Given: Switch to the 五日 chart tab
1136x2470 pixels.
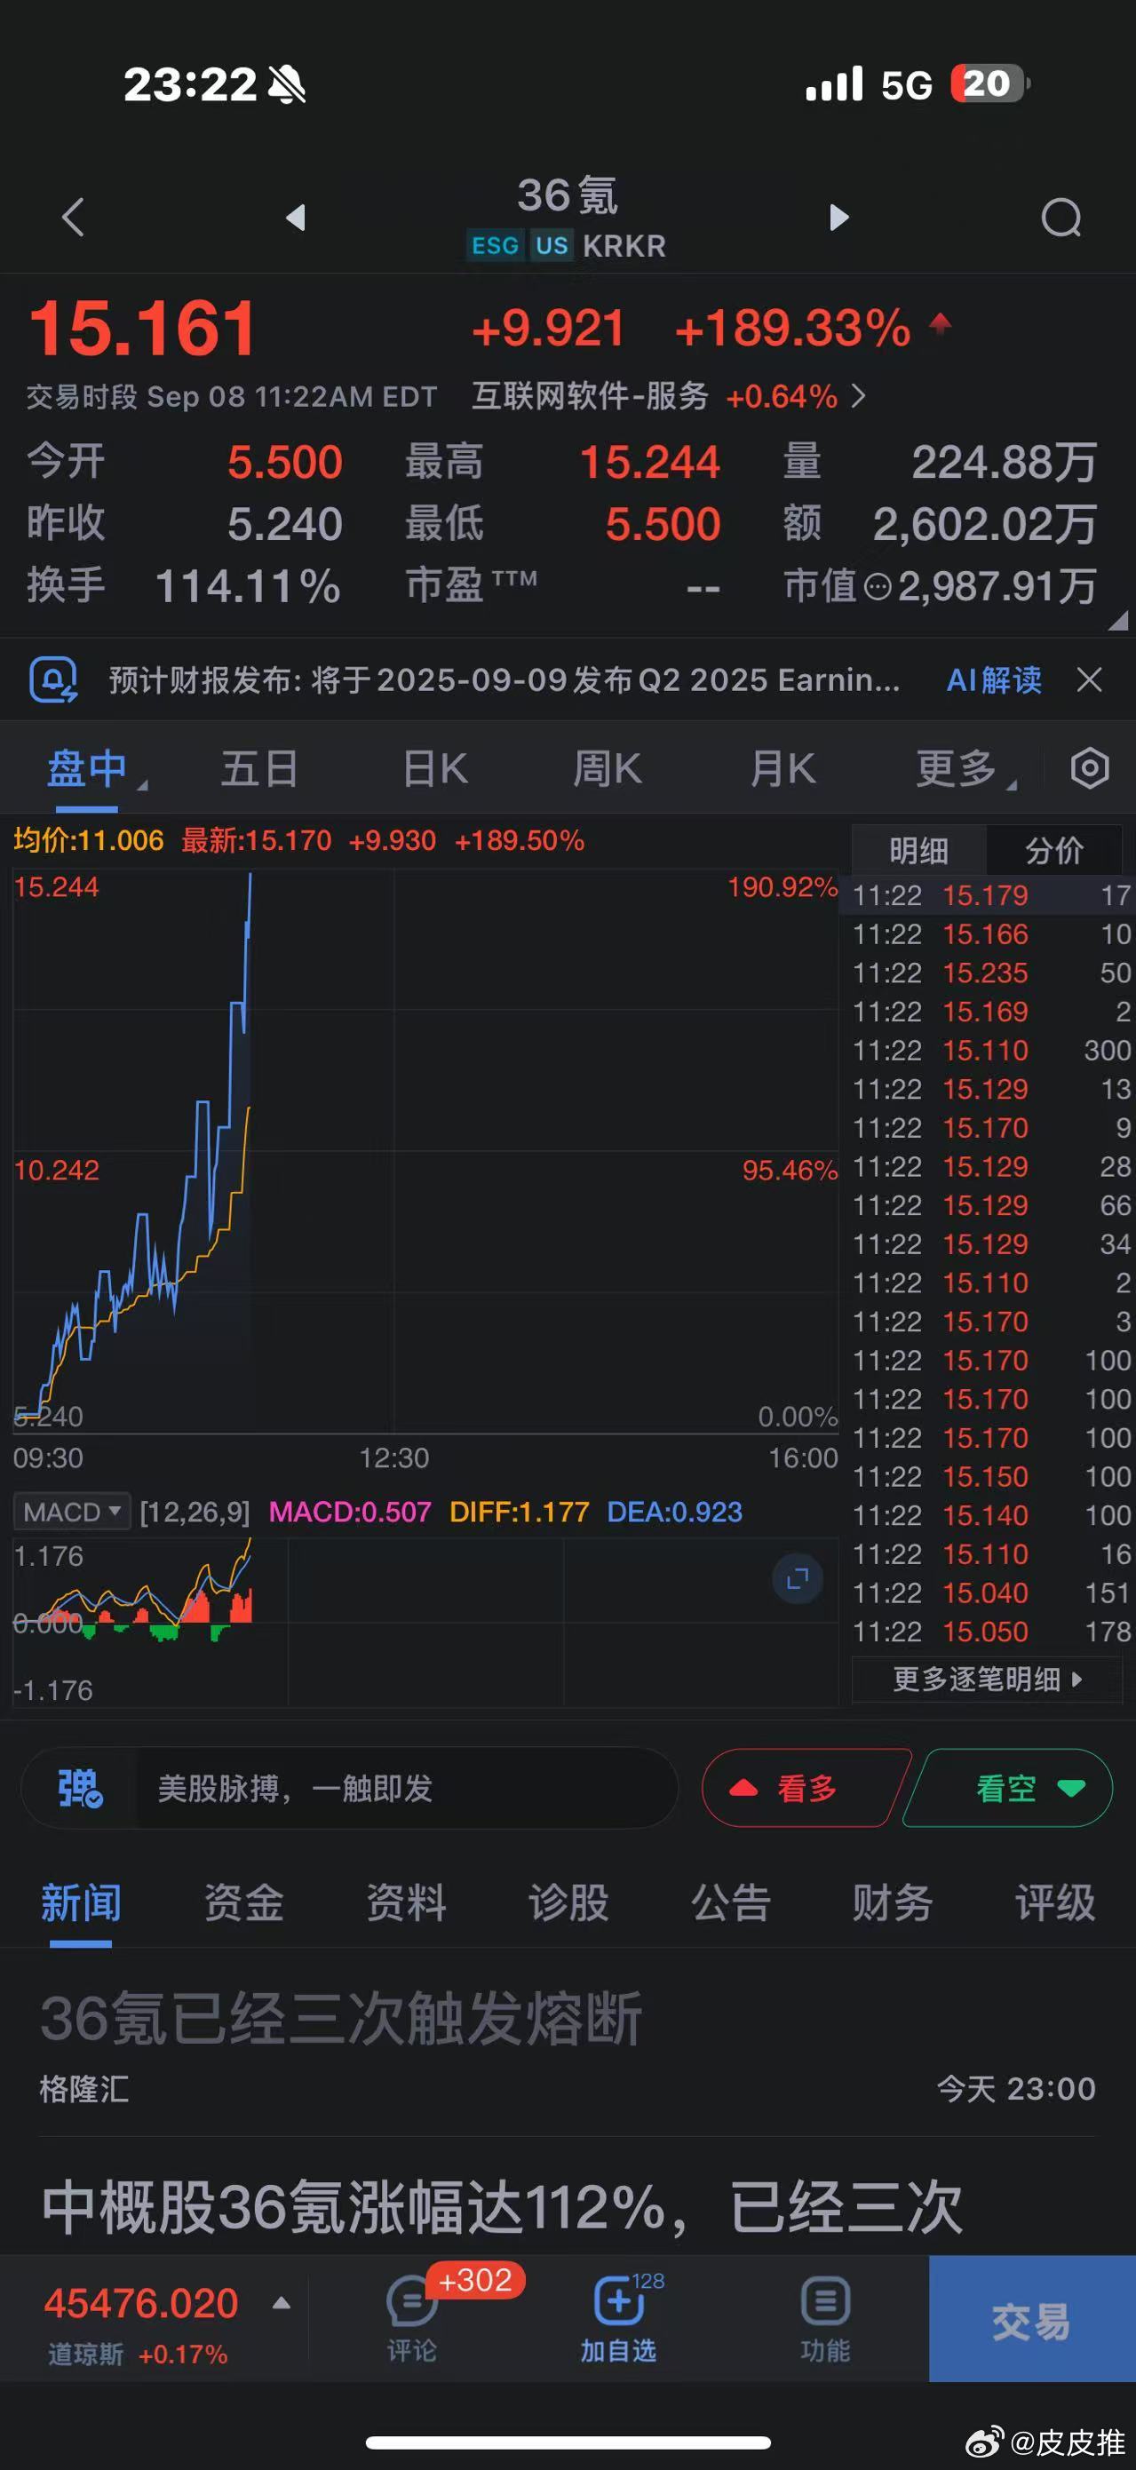Looking at the screenshot, I should (x=258, y=769).
